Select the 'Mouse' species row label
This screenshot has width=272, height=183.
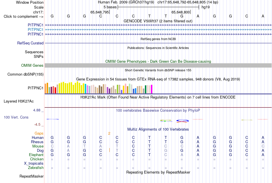[38, 146]
